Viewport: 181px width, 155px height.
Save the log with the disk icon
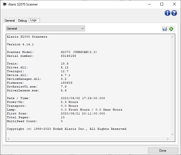tap(165, 29)
